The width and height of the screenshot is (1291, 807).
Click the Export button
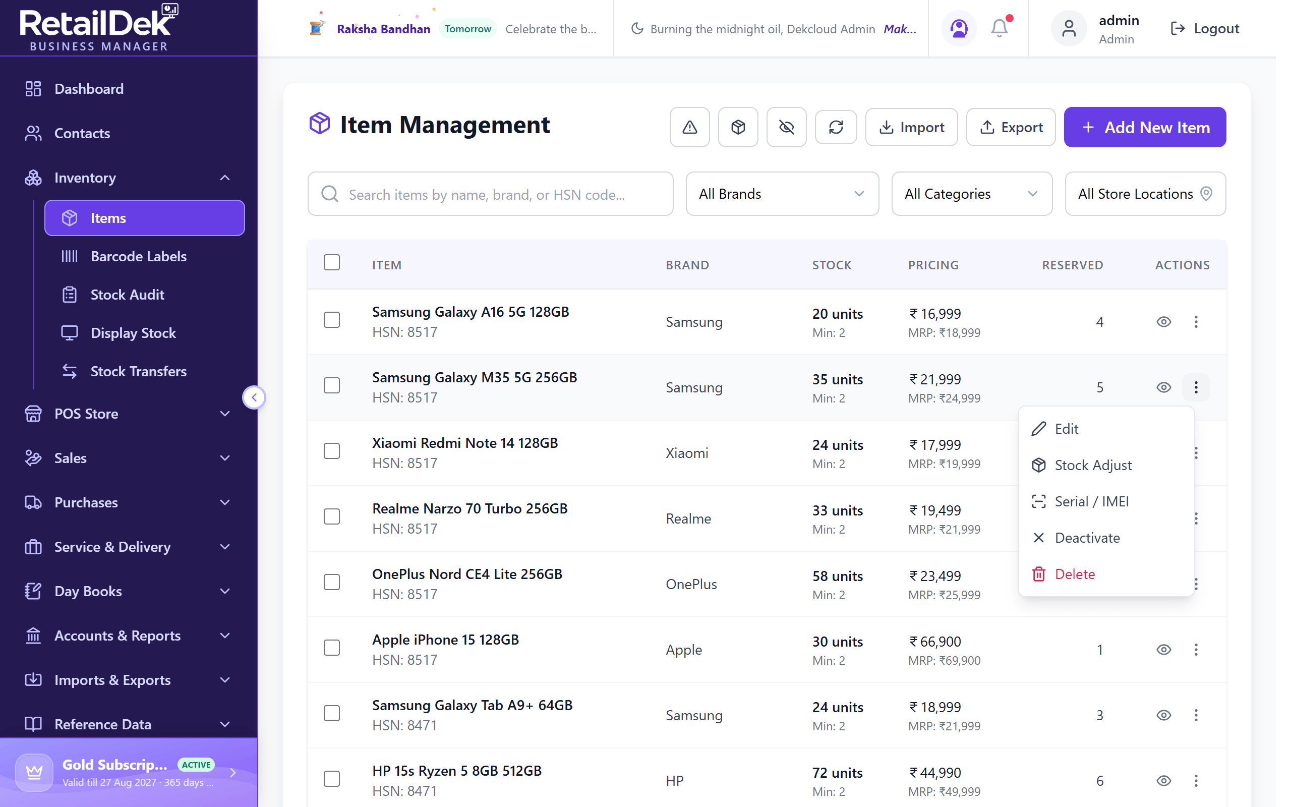[1011, 127]
